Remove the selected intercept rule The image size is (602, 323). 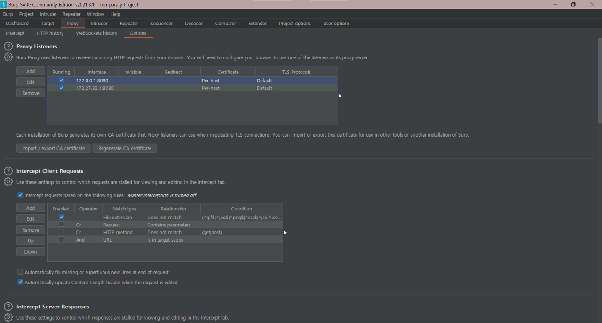click(x=31, y=230)
